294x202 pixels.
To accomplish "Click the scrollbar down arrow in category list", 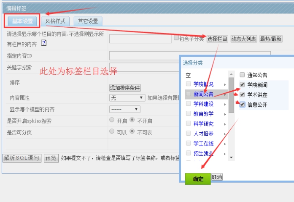I will pos(231,157).
